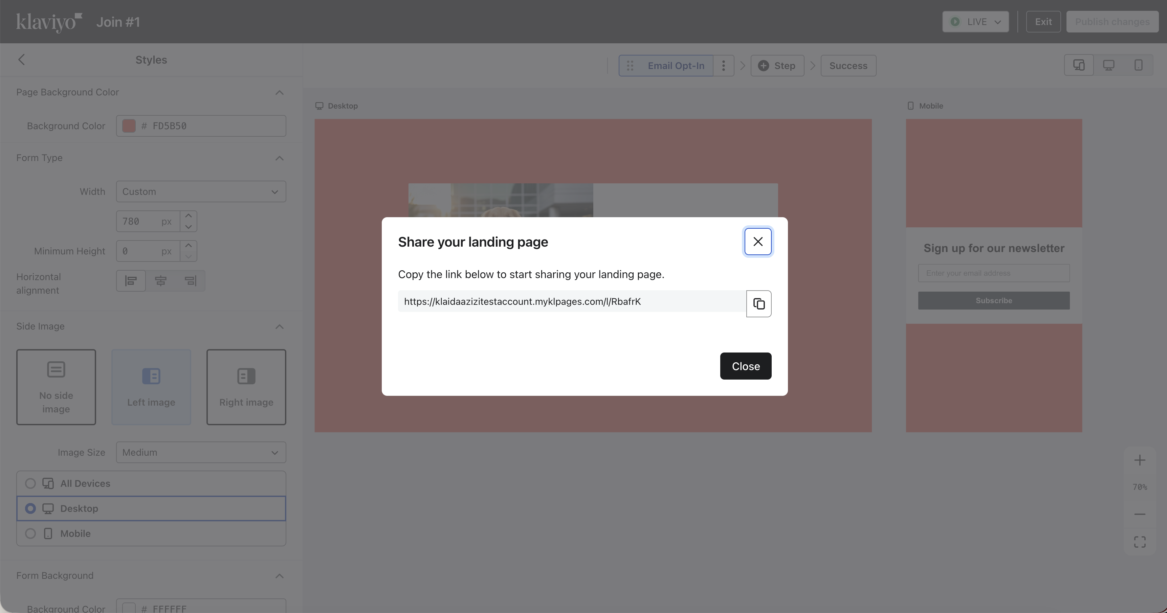Select right horizontal alignment icon
The height and width of the screenshot is (613, 1167).
coord(190,281)
